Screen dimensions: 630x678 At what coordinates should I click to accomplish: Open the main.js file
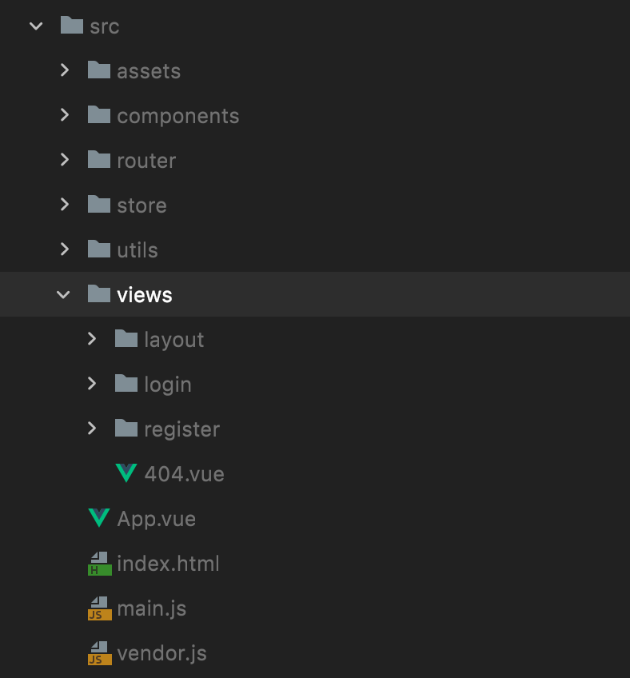coord(152,608)
